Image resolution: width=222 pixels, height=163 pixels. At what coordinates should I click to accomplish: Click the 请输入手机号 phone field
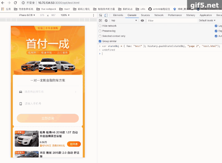click(x=48, y=104)
